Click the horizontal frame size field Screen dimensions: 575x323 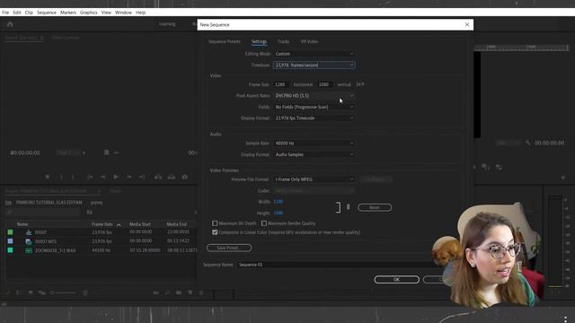[x=280, y=84]
